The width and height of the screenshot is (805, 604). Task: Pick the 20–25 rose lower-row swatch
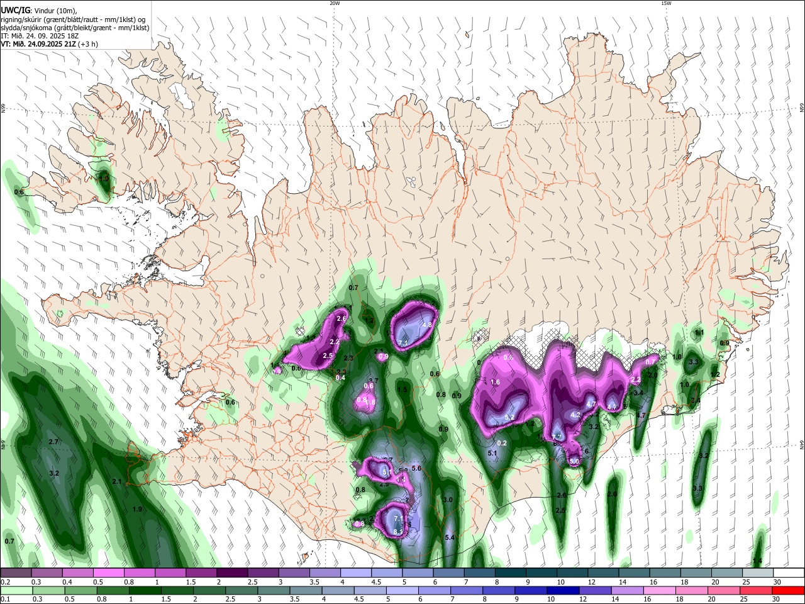click(x=724, y=591)
